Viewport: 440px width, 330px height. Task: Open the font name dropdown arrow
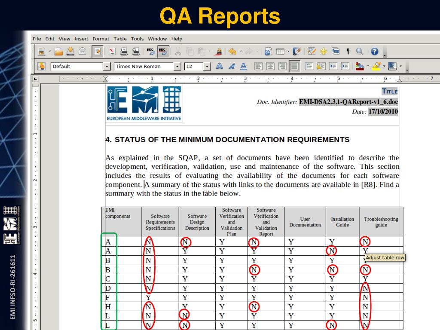[x=177, y=67]
